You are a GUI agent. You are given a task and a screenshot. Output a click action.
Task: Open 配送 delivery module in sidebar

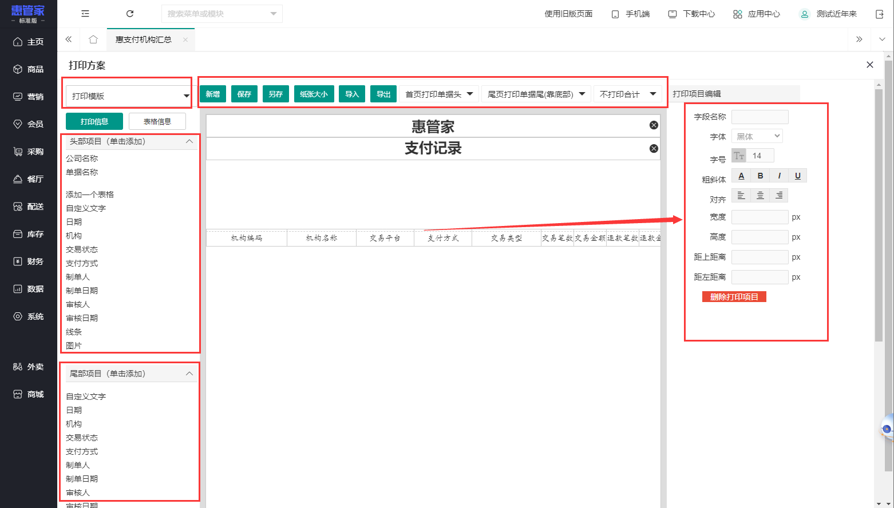(28, 207)
